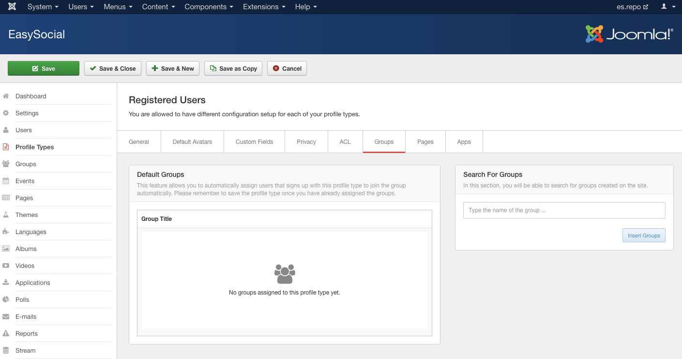The height and width of the screenshot is (359, 682).
Task: Cancel editing the profile type
Action: pyautogui.click(x=287, y=68)
